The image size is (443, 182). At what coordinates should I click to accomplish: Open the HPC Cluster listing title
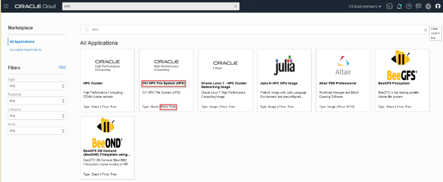click(x=93, y=83)
